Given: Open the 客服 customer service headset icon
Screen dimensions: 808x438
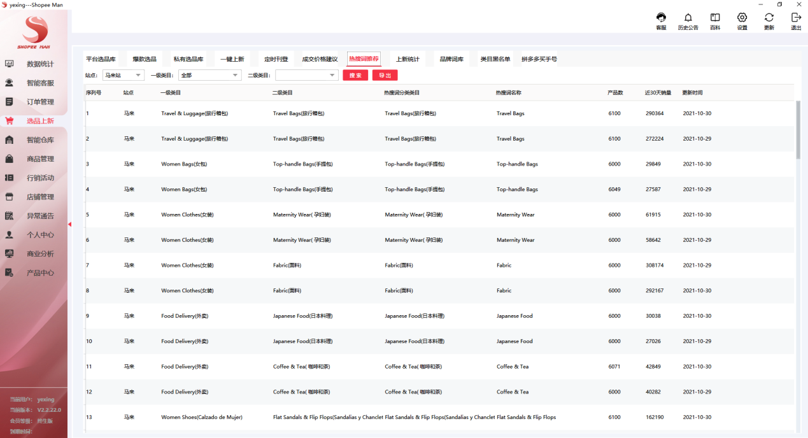Looking at the screenshot, I should click(x=661, y=18).
